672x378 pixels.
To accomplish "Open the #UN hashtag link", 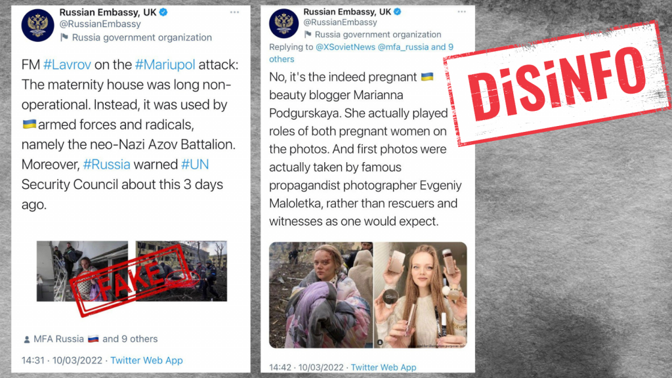I will (x=195, y=165).
